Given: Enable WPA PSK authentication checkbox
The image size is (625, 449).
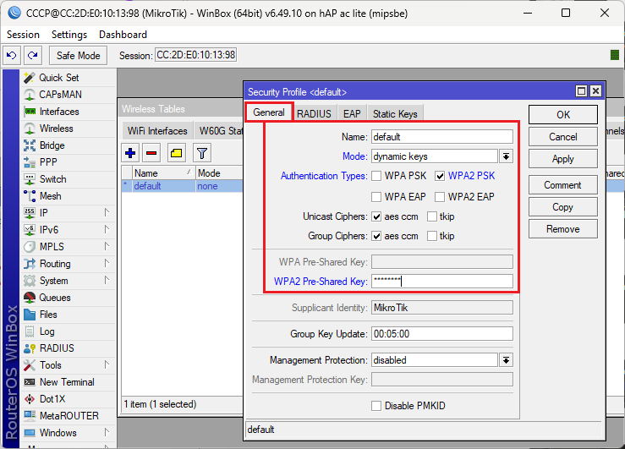Looking at the screenshot, I should pos(376,176).
